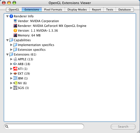
Task: Expand the Extension specifics folder
Action: click(11, 50)
